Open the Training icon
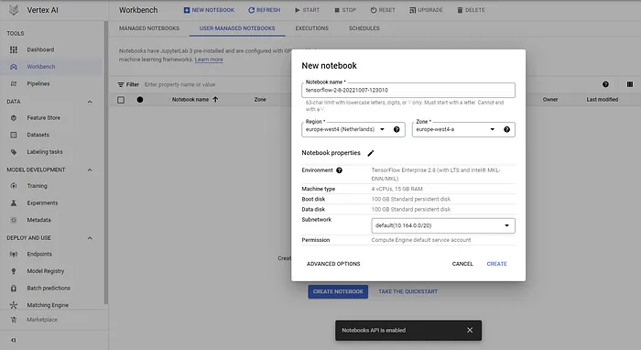Image resolution: width=641 pixels, height=350 pixels. 14,186
